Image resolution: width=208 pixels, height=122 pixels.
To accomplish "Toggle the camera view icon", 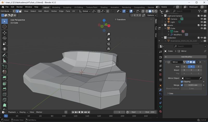I will 108,44.
